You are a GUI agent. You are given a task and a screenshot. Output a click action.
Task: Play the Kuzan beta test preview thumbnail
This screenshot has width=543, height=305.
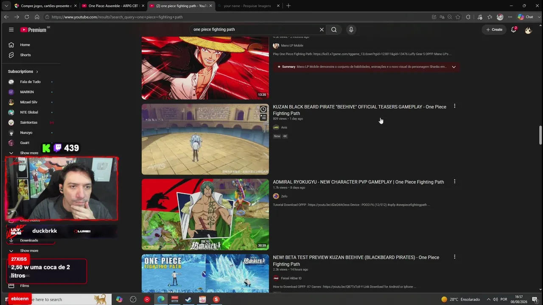point(205,274)
